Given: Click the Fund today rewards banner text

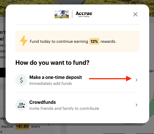Looking at the screenshot, I should click(x=73, y=41).
